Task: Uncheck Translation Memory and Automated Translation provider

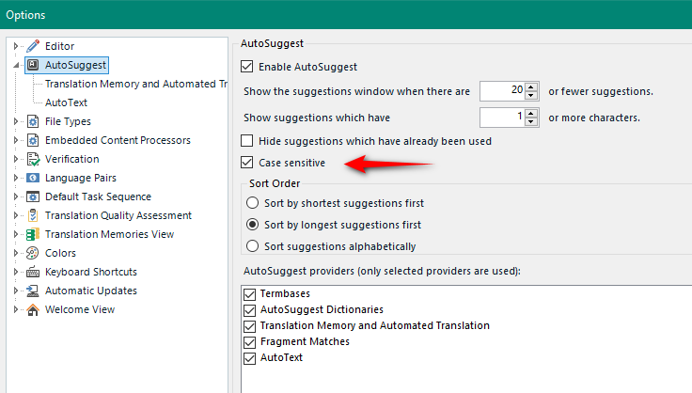Action: point(250,326)
